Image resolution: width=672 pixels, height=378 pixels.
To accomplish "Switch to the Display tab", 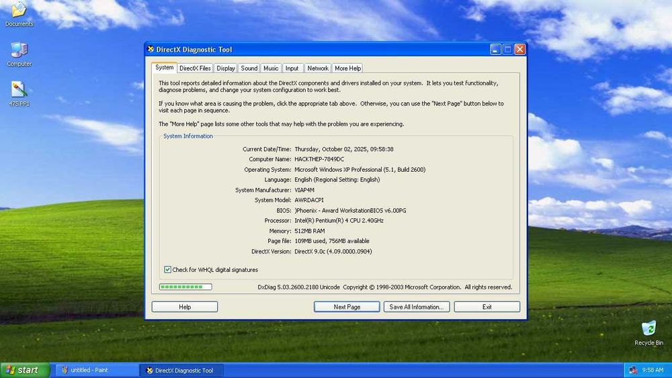I will click(225, 68).
